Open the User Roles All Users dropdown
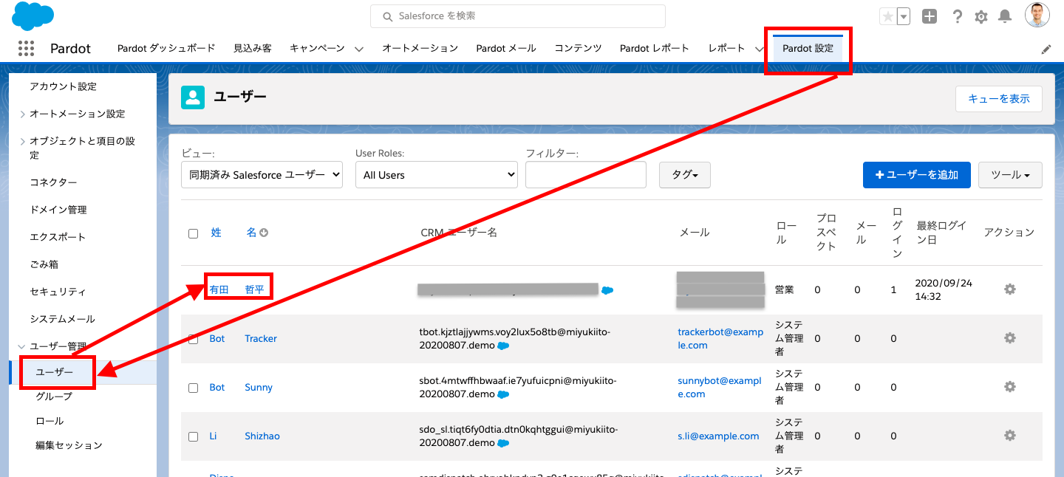 click(437, 175)
